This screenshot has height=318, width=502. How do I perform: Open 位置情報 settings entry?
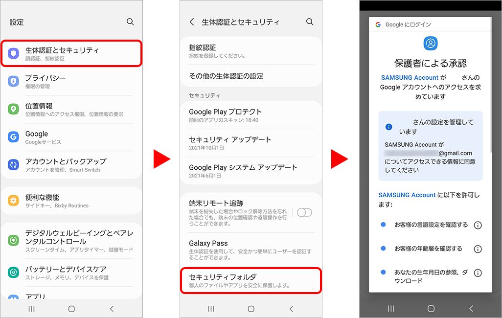pyautogui.click(x=71, y=109)
